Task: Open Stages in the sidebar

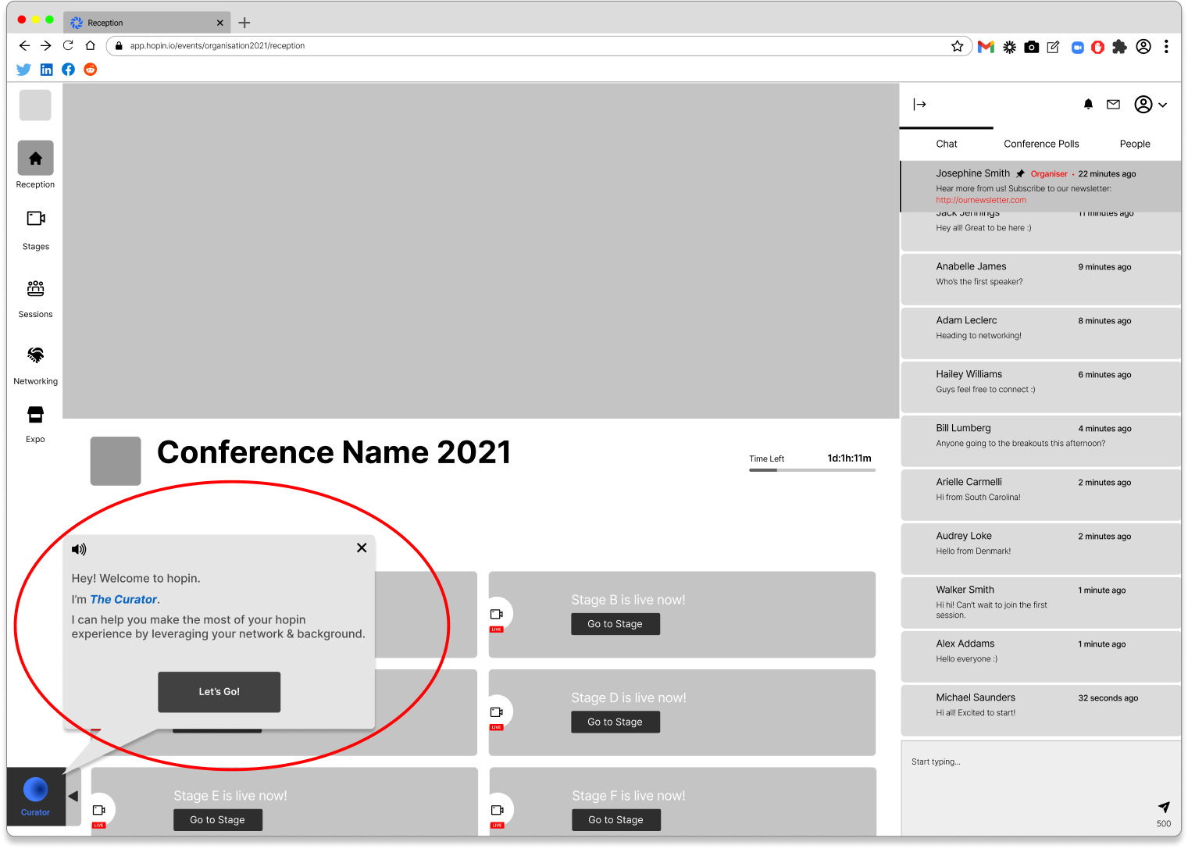Action: click(36, 218)
